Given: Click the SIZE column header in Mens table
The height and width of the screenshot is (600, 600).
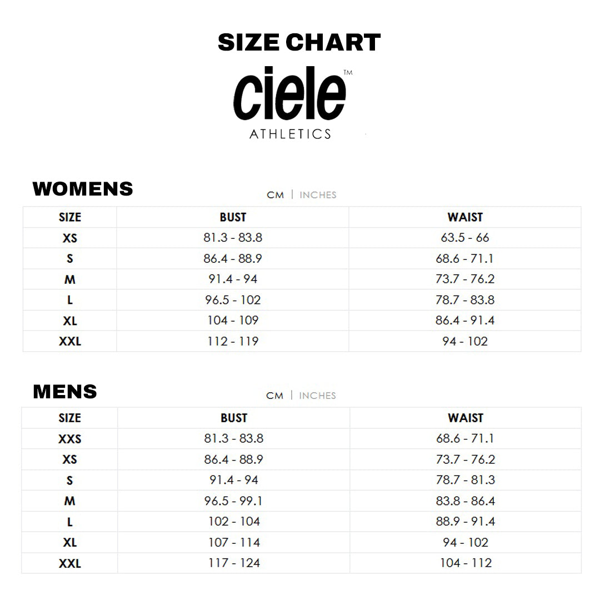Looking at the screenshot, I should (x=69, y=418).
